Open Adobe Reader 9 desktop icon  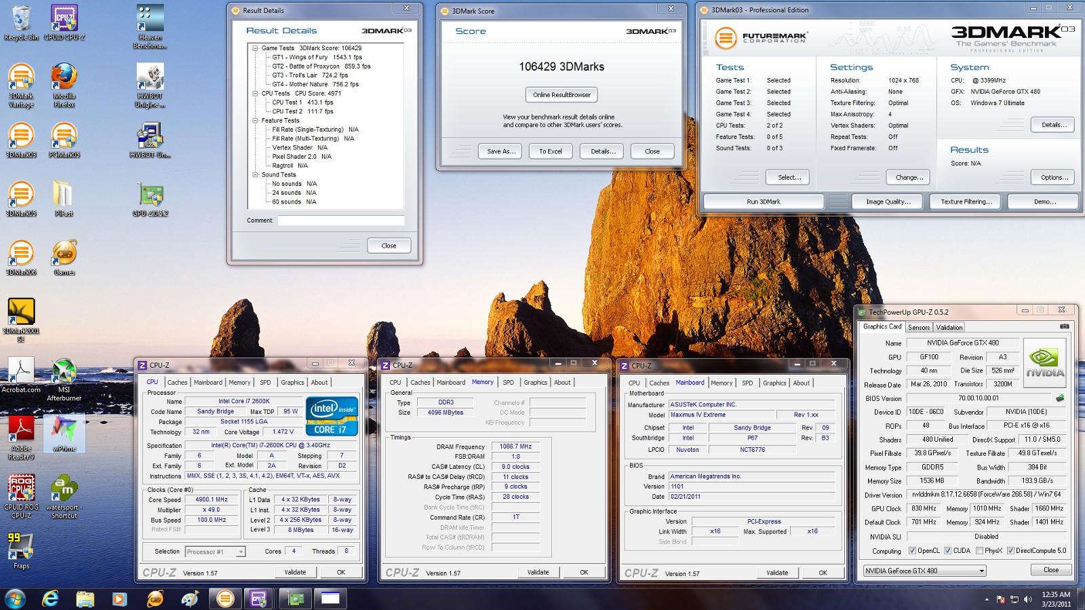[x=21, y=438]
